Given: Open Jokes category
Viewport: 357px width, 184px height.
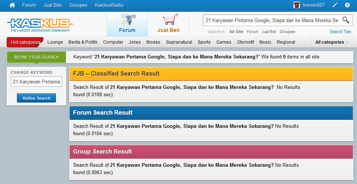Looking at the screenshot, I should pyautogui.click(x=135, y=42).
